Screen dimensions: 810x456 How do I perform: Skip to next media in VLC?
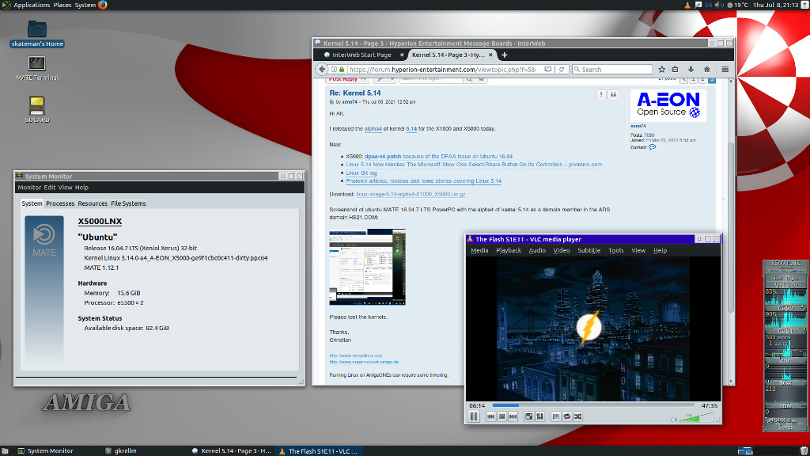click(513, 416)
